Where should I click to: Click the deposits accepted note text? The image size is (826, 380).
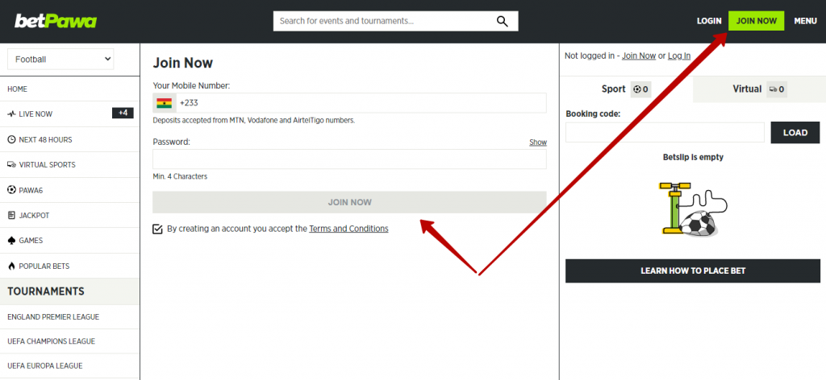[x=254, y=120]
